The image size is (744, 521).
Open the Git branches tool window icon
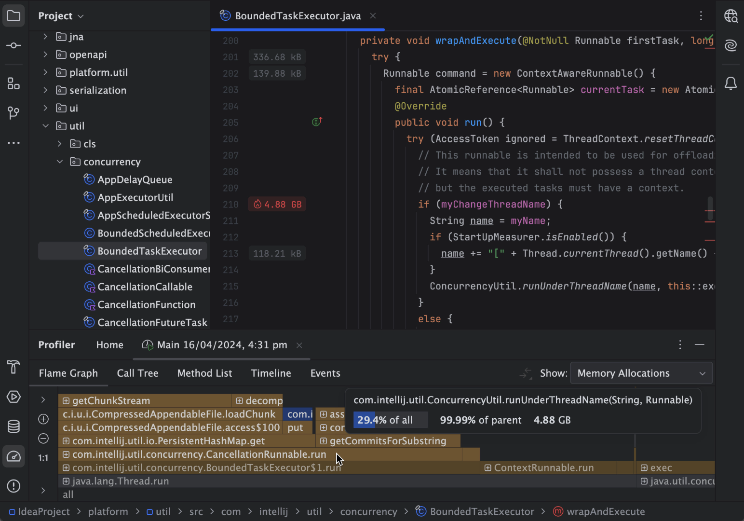(14, 113)
